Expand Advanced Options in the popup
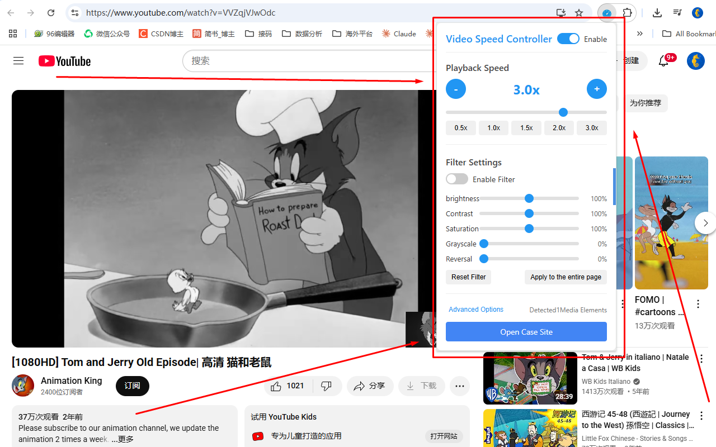 point(476,310)
